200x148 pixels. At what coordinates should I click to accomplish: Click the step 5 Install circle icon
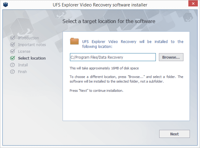pyautogui.click(x=12, y=65)
